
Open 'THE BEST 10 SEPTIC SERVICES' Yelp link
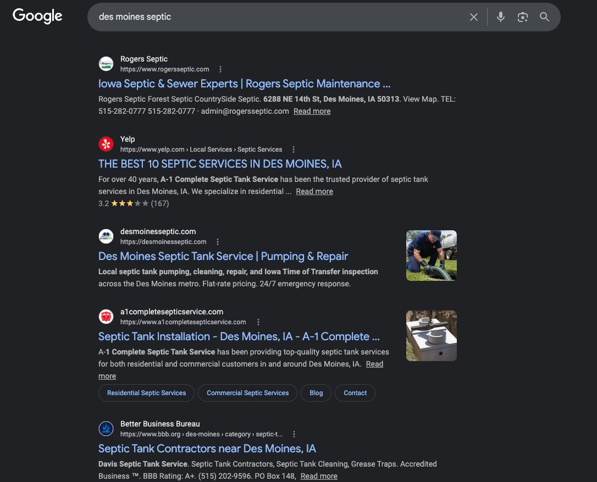tap(220, 164)
